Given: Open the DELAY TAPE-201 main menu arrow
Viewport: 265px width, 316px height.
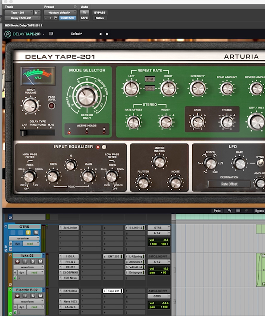Looking at the screenshot, I should coord(43,34).
